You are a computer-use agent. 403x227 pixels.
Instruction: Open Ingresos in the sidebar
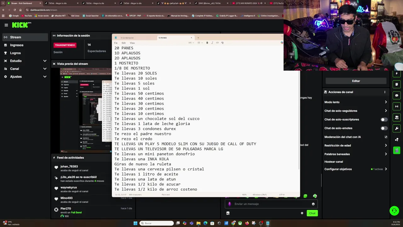point(25,45)
